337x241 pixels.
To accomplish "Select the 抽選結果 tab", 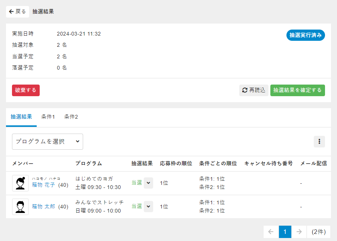I will click(x=21, y=117).
